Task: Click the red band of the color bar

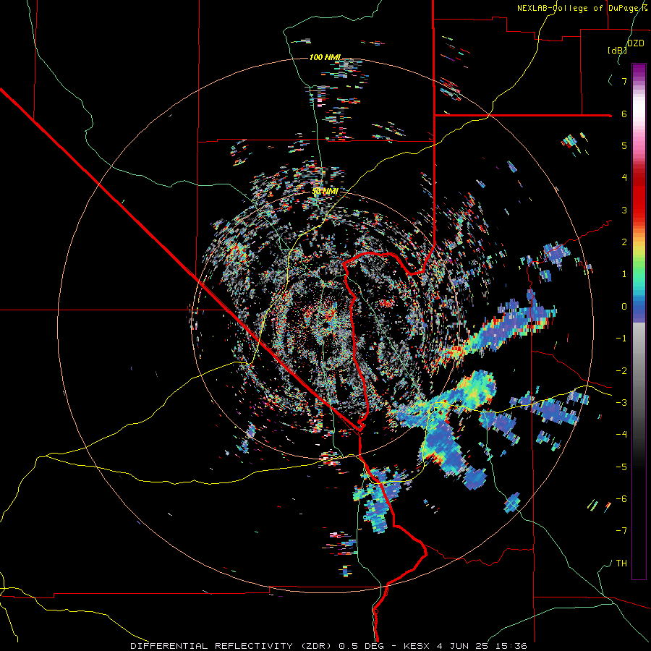Action: (639, 195)
